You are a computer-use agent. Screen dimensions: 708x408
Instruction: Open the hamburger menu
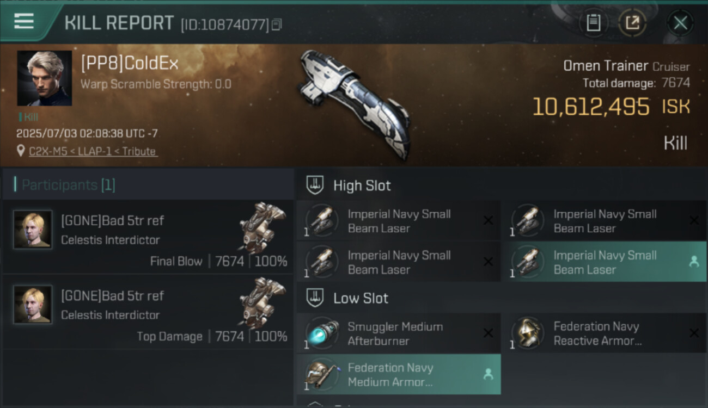[23, 22]
